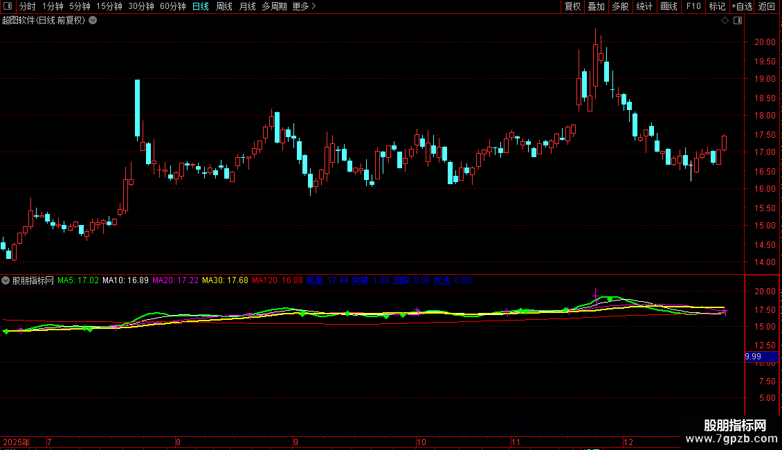Select the 60分钟 period

173,6
